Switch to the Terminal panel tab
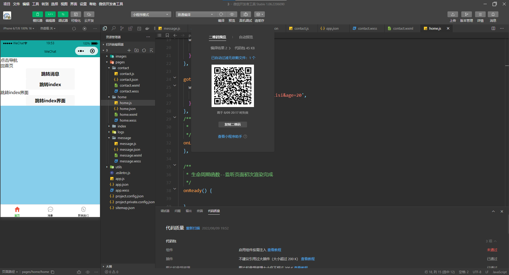 [x=200, y=211]
